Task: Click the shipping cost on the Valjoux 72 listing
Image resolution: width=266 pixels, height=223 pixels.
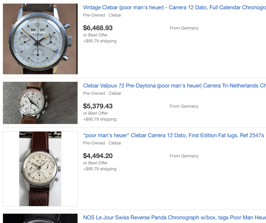Action: (100, 119)
